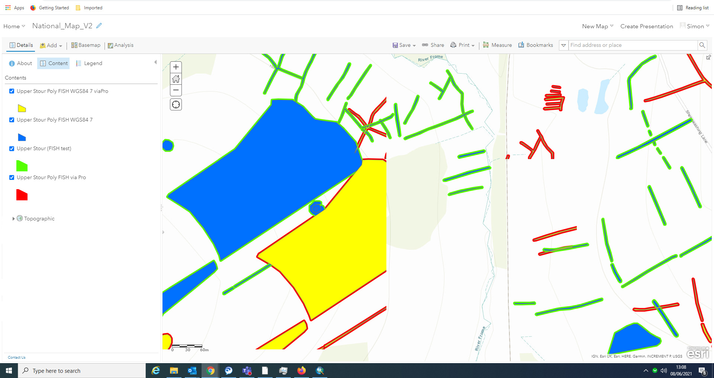
Task: Uncheck the Upper Stour (FISH test) layer
Action: click(x=12, y=148)
